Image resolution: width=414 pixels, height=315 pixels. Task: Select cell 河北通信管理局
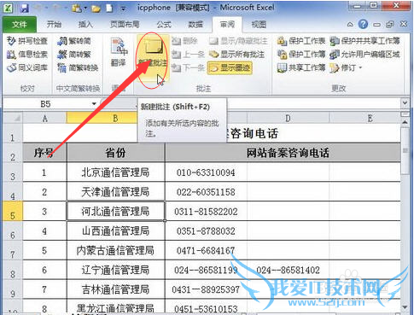(x=115, y=211)
